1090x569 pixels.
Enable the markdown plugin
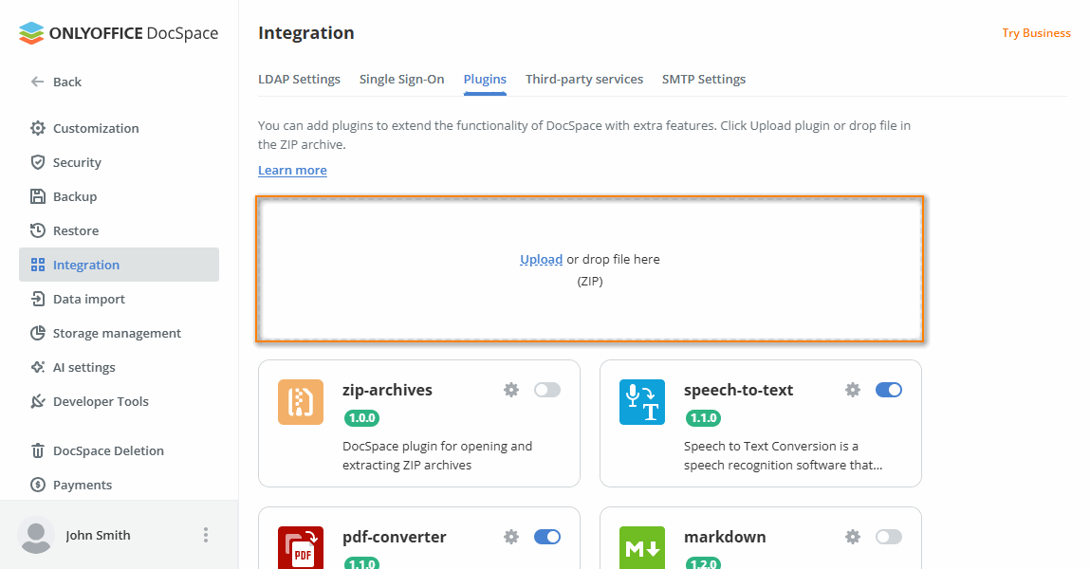pyautogui.click(x=889, y=536)
